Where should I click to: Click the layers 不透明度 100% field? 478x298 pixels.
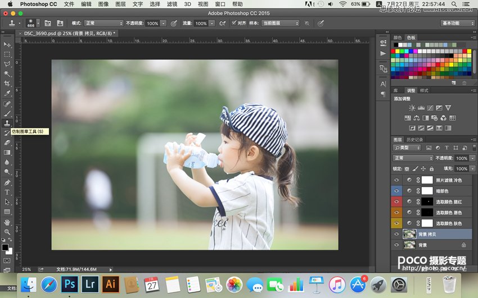coord(461,158)
